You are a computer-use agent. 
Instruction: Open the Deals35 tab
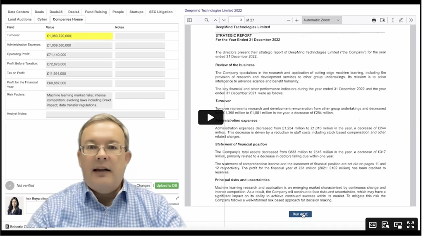pos(56,12)
